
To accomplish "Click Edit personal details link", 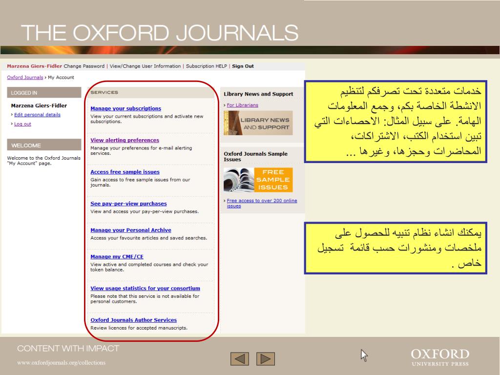I will tap(37, 115).
